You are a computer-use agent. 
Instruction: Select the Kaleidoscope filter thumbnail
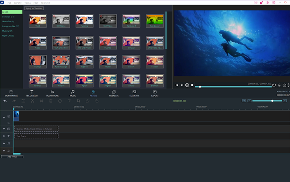[x=61, y=61]
